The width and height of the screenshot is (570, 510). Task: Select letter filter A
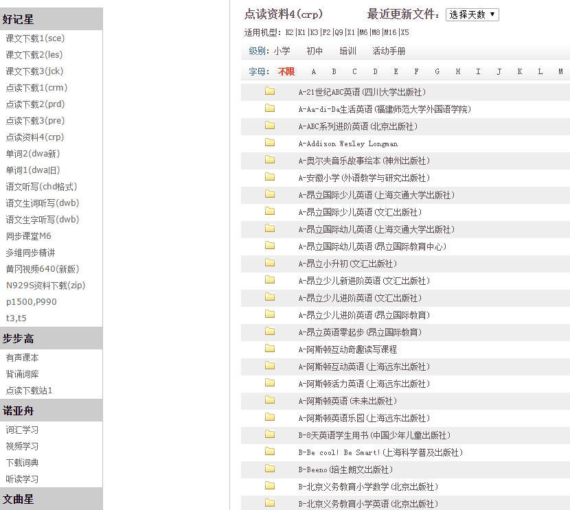(314, 71)
